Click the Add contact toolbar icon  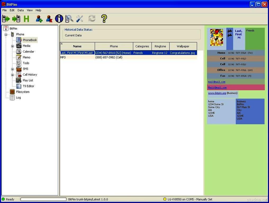[39, 19]
